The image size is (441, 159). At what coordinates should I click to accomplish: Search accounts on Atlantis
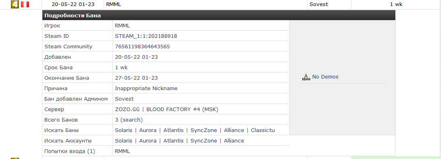pyautogui.click(x=173, y=140)
